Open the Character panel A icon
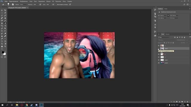Screen dimensions: 191x107 pos(155,25)
